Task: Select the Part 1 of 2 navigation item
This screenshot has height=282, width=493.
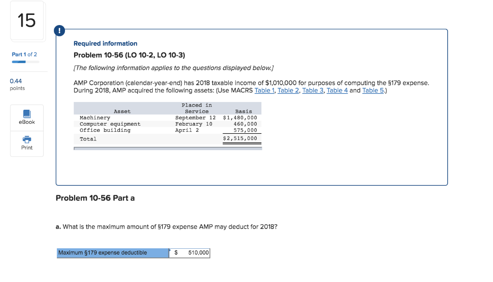Action: (x=24, y=54)
